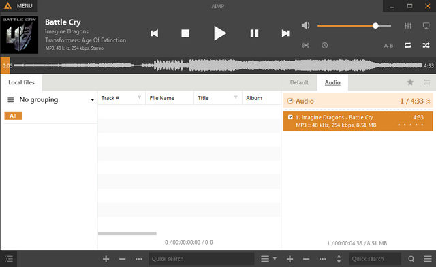436x267 pixels.
Task: Switch to the Local files tab
Action: 21,82
